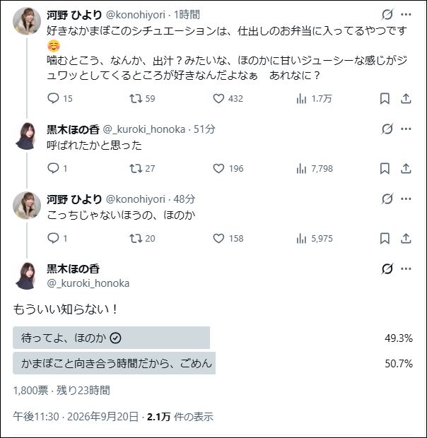Open Grok icon on the poll tweet

point(387,268)
